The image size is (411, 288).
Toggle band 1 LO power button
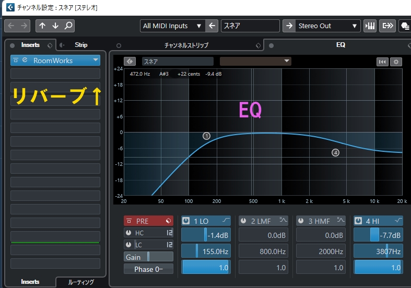pyautogui.click(x=186, y=221)
